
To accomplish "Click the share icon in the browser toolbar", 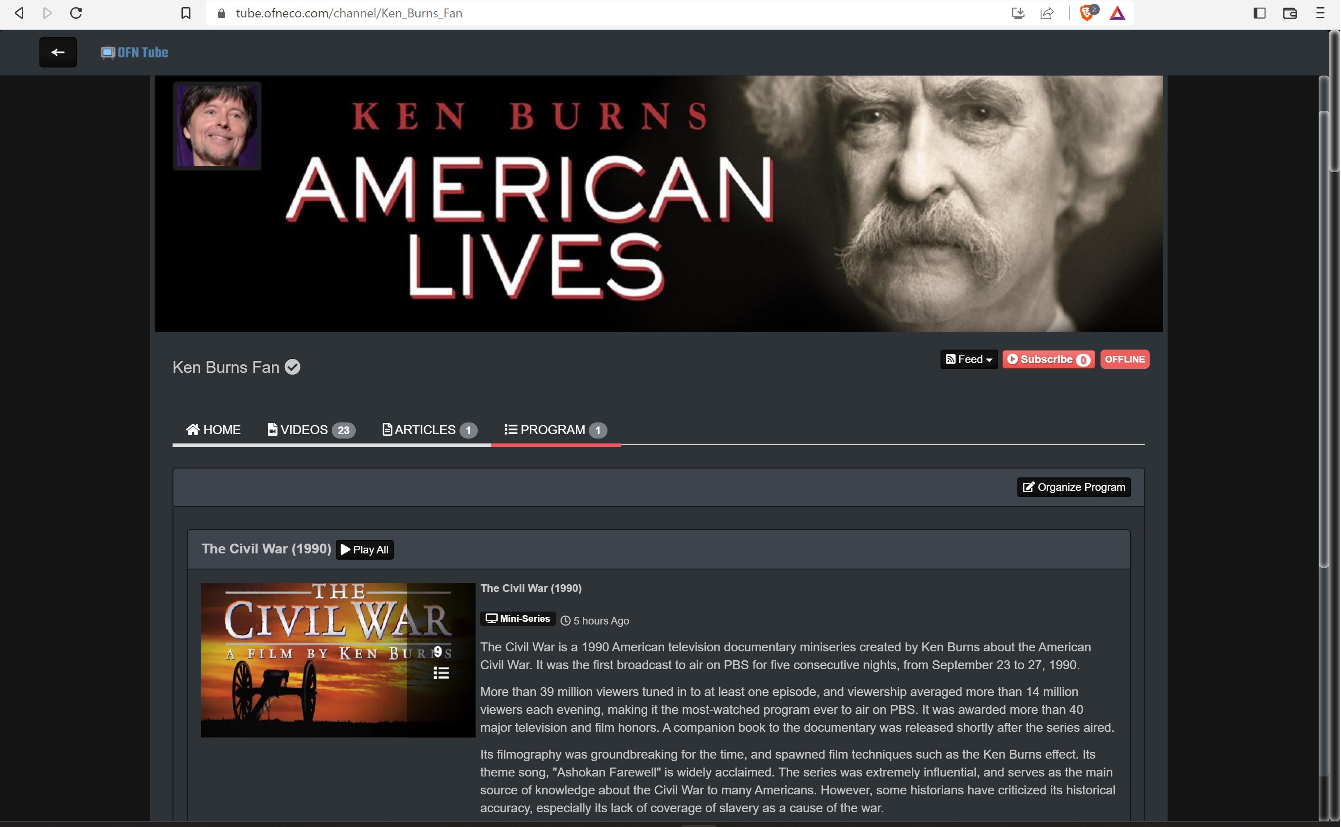I will coord(1046,13).
